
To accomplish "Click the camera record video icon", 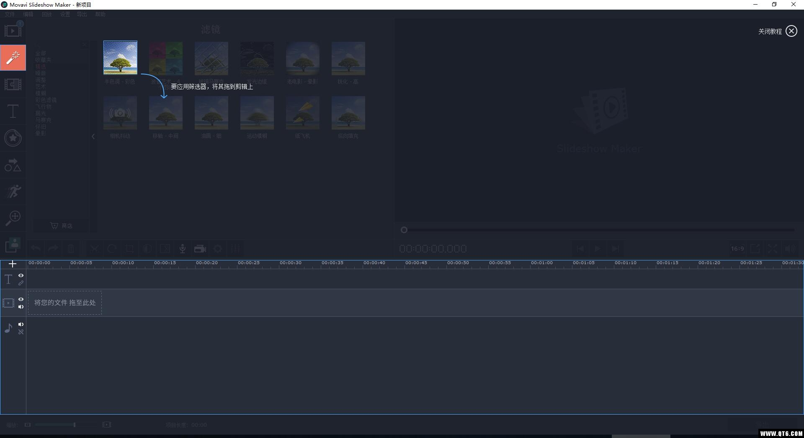I will 200,249.
